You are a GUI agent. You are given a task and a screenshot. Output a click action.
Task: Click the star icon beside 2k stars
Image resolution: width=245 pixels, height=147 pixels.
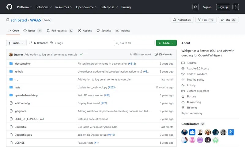(x=183, y=96)
